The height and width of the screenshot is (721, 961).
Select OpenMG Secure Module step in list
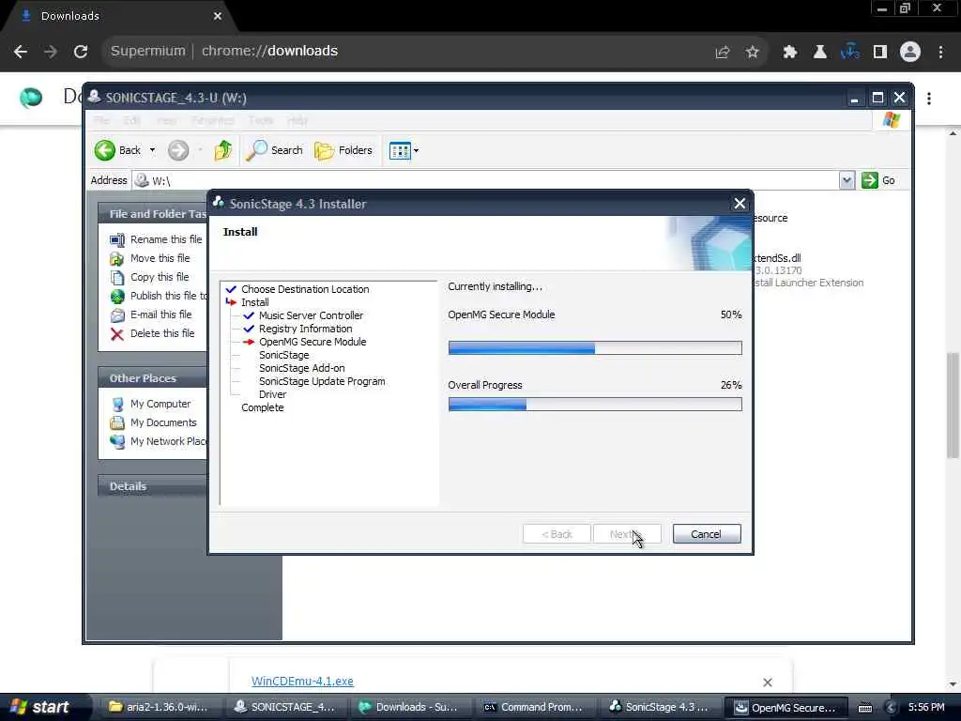pyautogui.click(x=313, y=342)
